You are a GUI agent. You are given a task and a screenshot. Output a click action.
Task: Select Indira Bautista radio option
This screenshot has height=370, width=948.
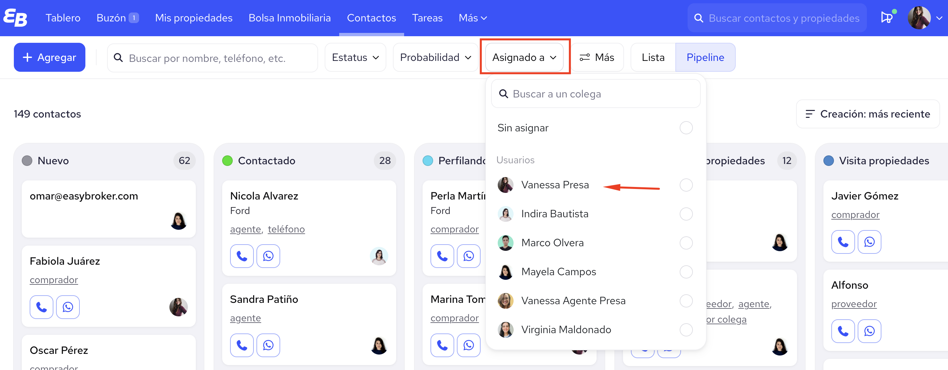pos(686,214)
